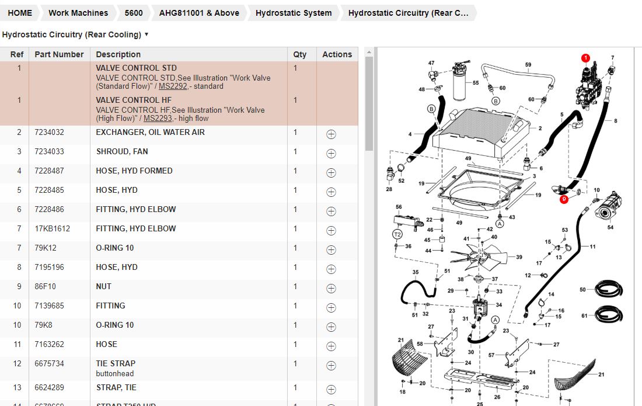This screenshot has width=642, height=406.
Task: Click callout 39 fan in diagram
Action: pyautogui.click(x=519, y=257)
